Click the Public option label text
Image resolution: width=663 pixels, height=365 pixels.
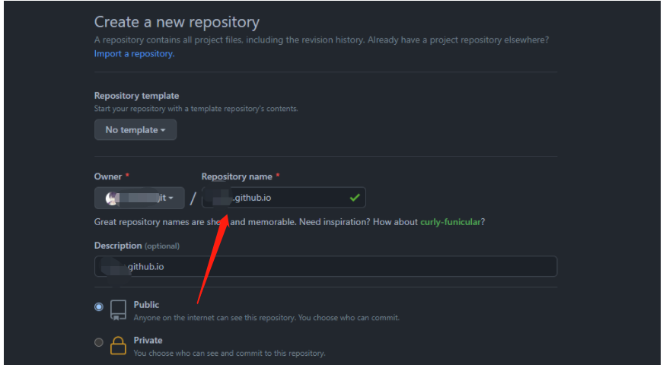point(146,305)
